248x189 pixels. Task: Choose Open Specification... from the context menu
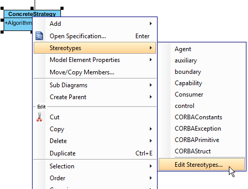(95, 36)
